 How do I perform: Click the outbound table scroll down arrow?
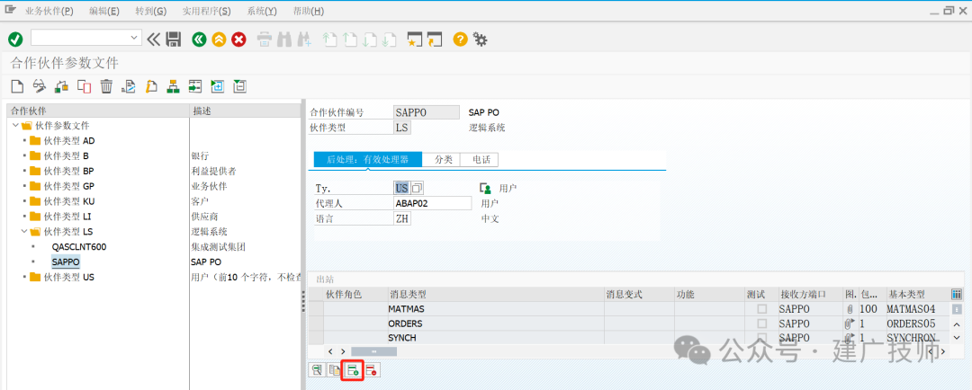tap(957, 337)
